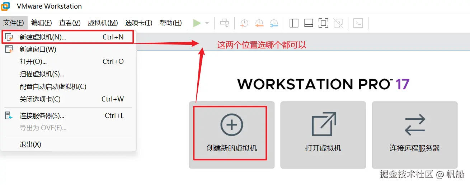470x185 pixels.
Task: Open the 帮助(H) menu
Action: click(171, 23)
